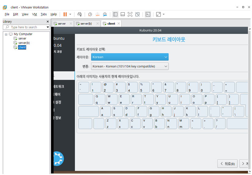Image resolution: width=252 pixels, height=175 pixels.
Task: Pause the virtual machine
Action: (65, 14)
